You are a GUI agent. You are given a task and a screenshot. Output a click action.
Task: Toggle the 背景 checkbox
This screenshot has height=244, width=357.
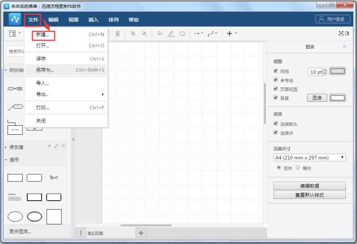click(x=276, y=98)
